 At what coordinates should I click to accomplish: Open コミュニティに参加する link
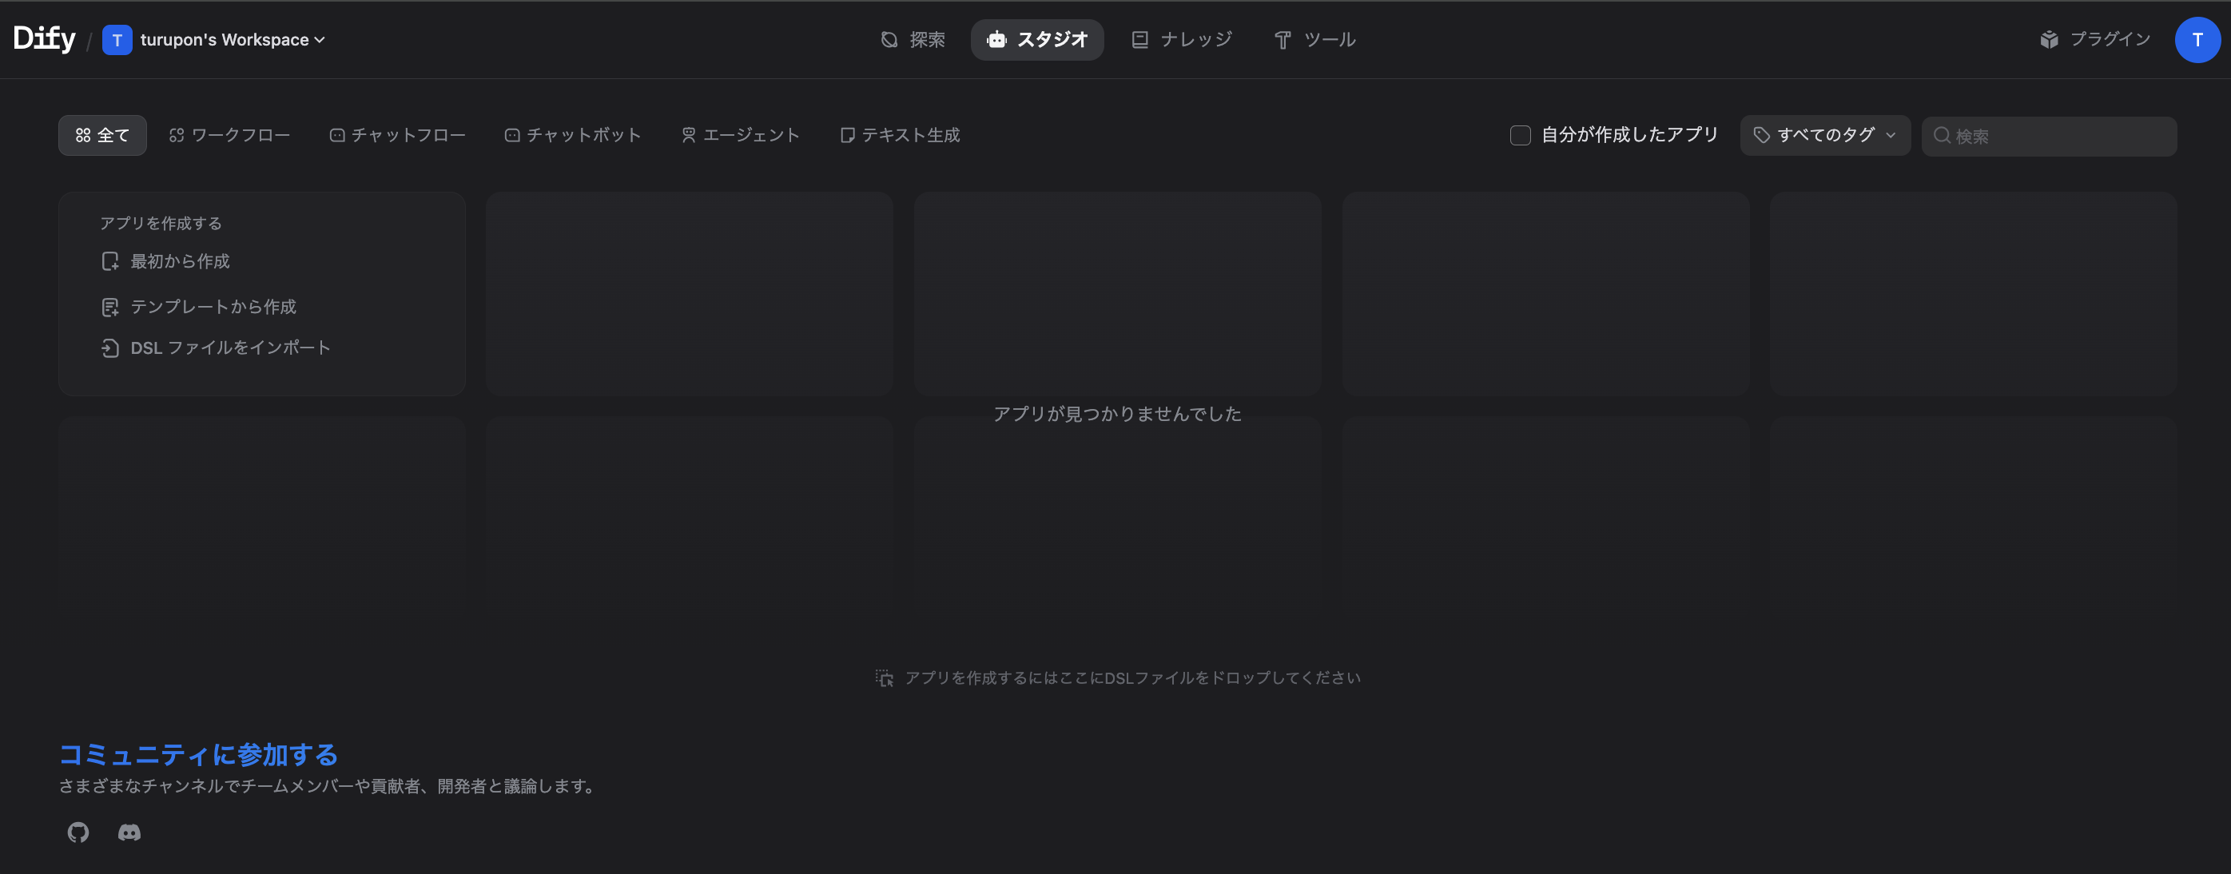(197, 754)
